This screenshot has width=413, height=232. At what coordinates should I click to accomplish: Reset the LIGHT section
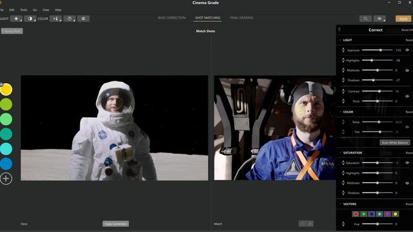pyautogui.click(x=409, y=40)
